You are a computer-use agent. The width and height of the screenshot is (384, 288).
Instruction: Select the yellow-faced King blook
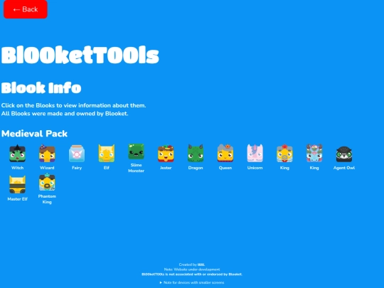(284, 154)
